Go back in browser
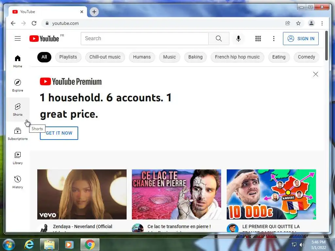 (13, 23)
